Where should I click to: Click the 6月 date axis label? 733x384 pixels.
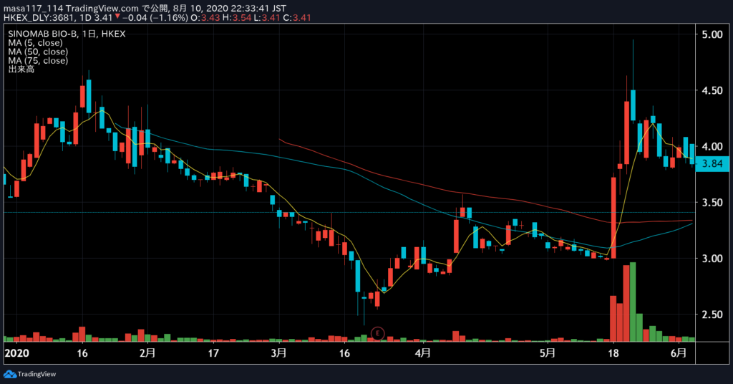679,353
